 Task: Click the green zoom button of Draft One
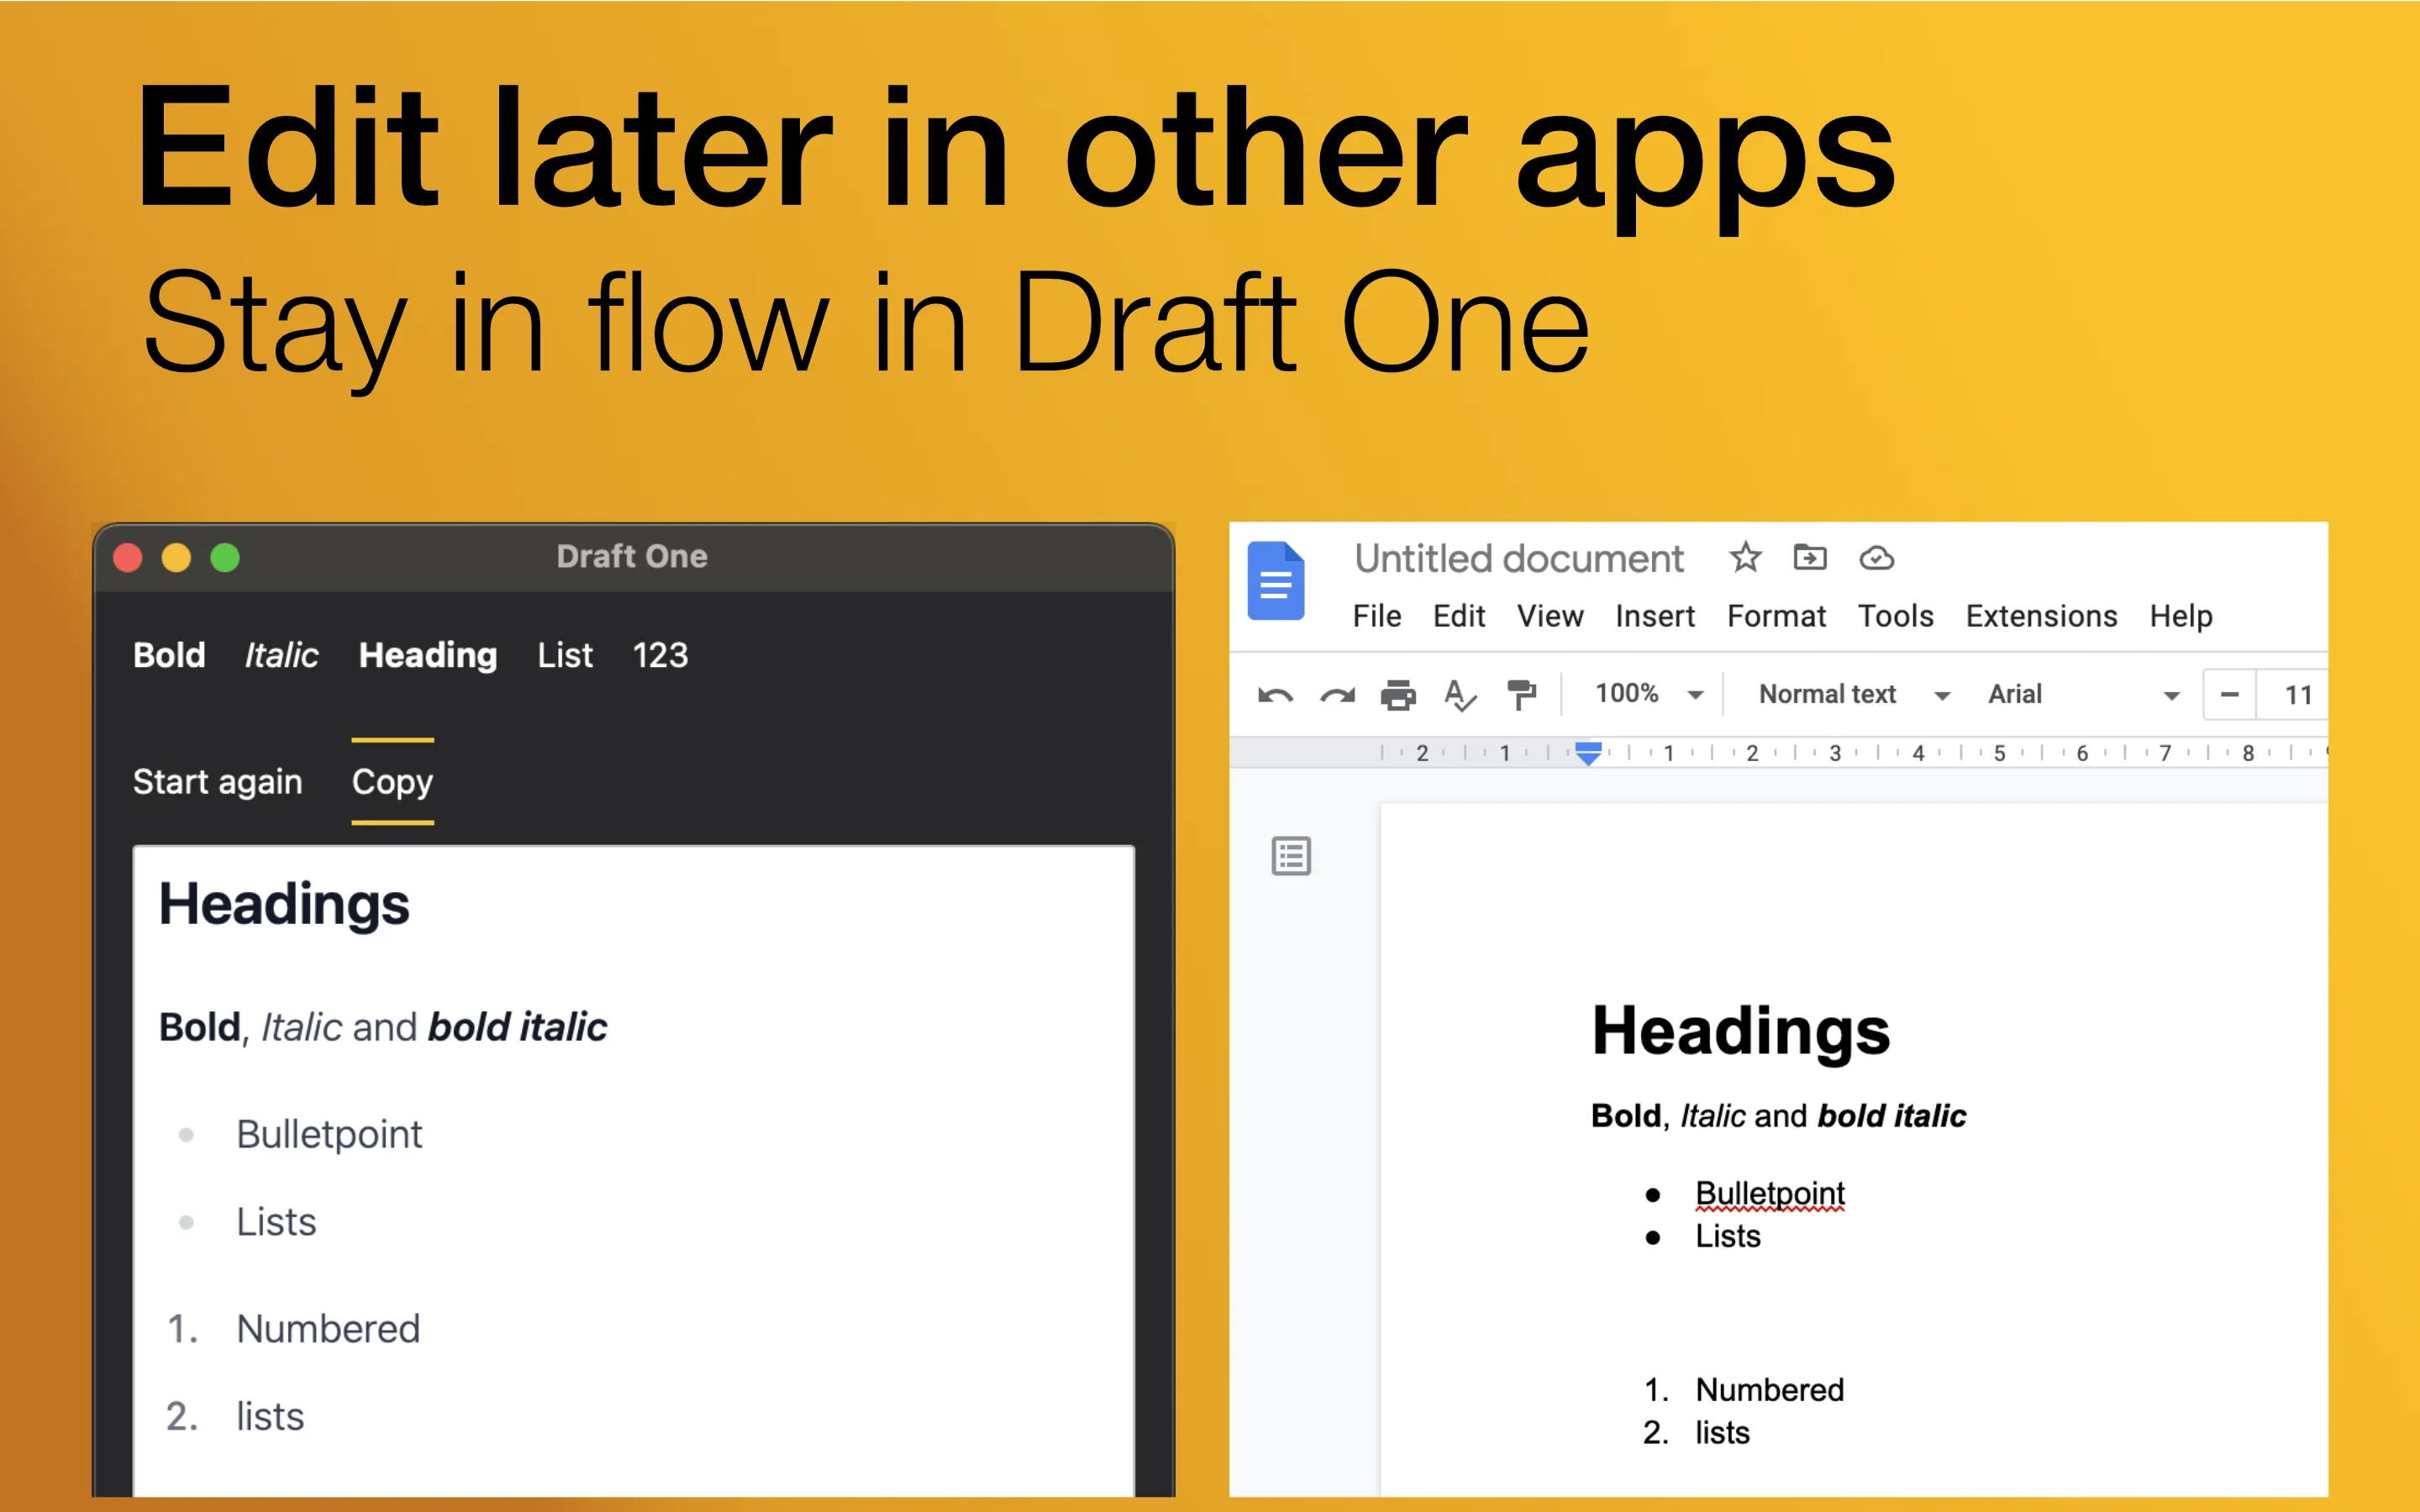(x=225, y=557)
